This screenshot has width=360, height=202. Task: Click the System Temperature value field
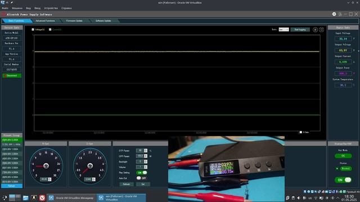[x=343, y=85]
